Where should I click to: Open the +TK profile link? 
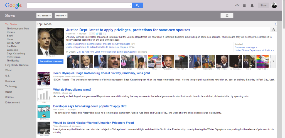coord(237,6)
